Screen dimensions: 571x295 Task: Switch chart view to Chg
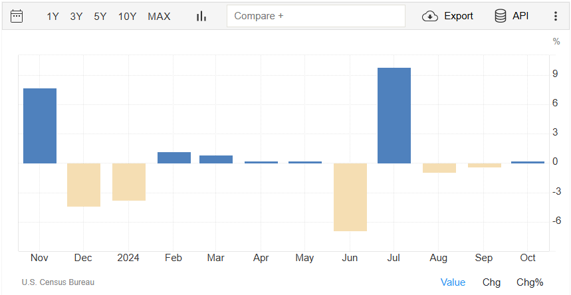pos(491,282)
